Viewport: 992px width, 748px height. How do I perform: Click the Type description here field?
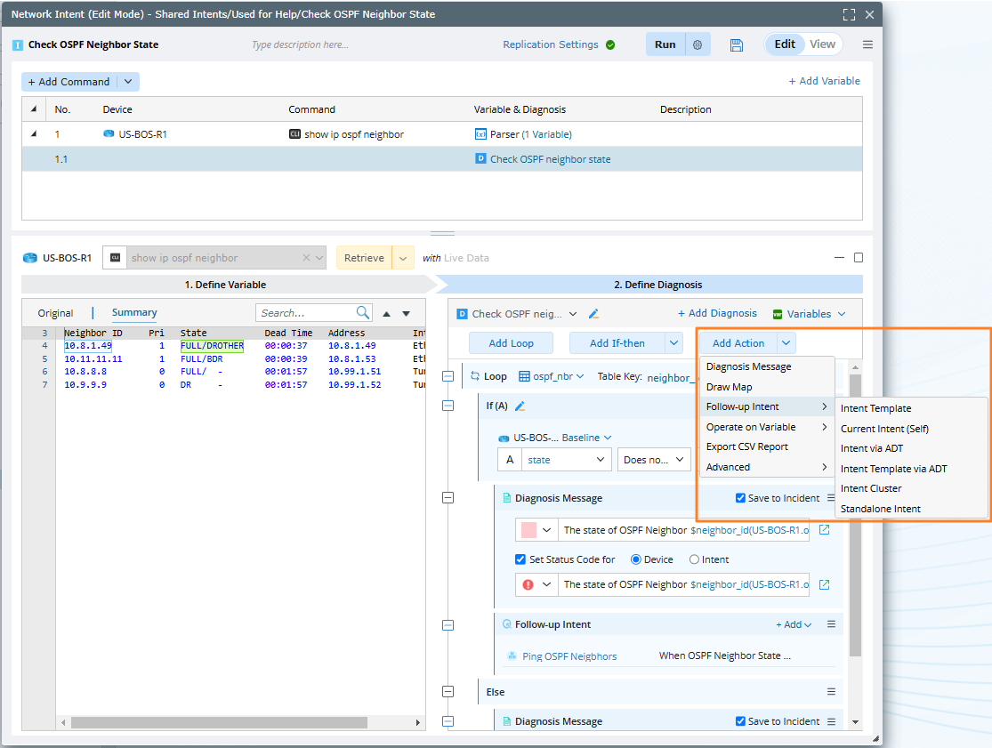(x=300, y=44)
